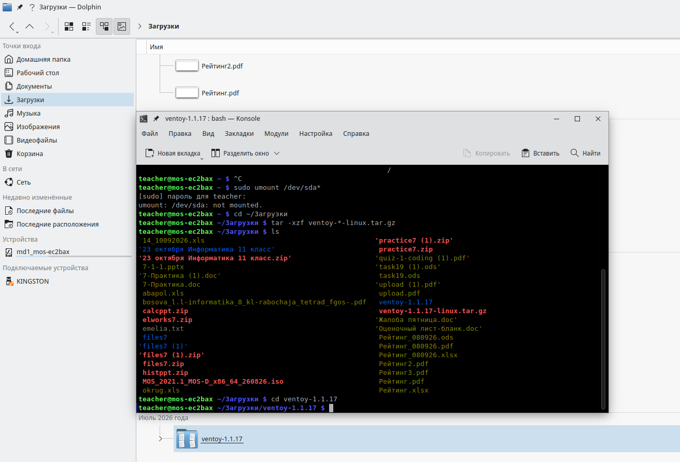Viewport: 680px width, 462px height.
Task: Select ventoy-1.1.17 folder in Dolphin
Action: point(222,439)
